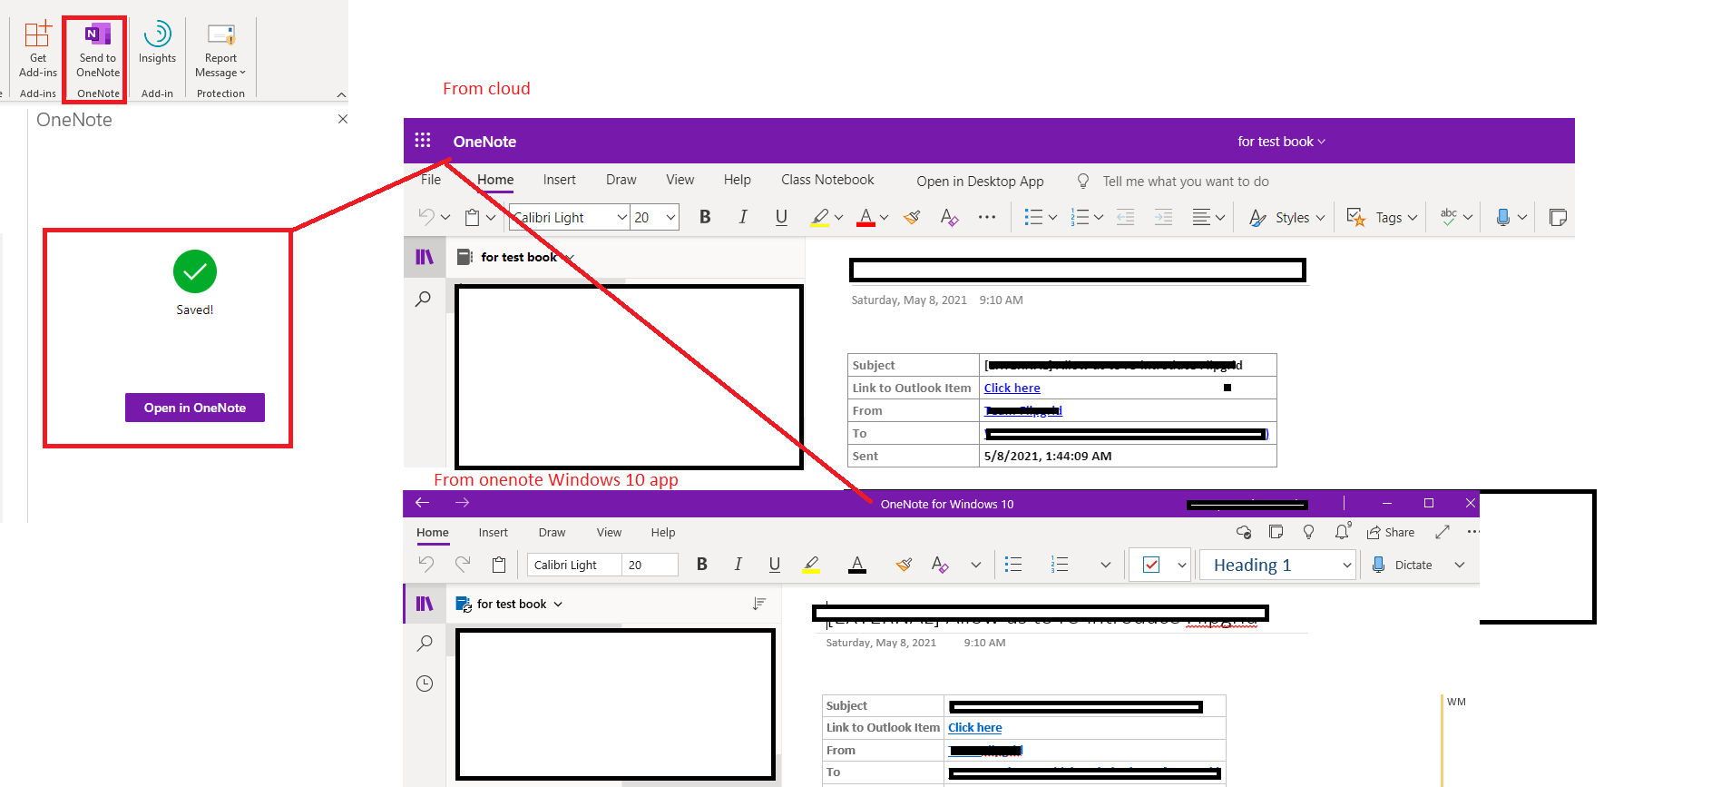Screen dimensions: 1731x787
Task: Open More options ellipsis in OneNote web toolbar
Action: [987, 217]
